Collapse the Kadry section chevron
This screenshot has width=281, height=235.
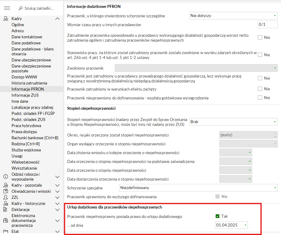57,19
